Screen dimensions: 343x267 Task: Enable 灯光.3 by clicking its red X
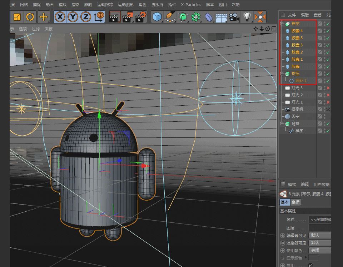tap(328, 88)
